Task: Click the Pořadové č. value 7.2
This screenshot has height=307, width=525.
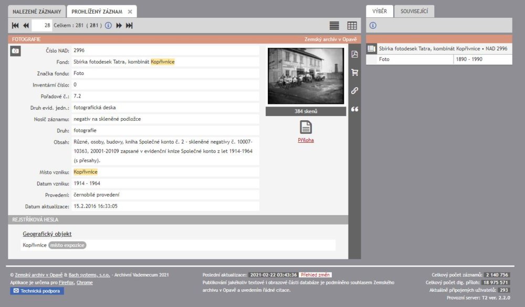Action: pos(77,96)
